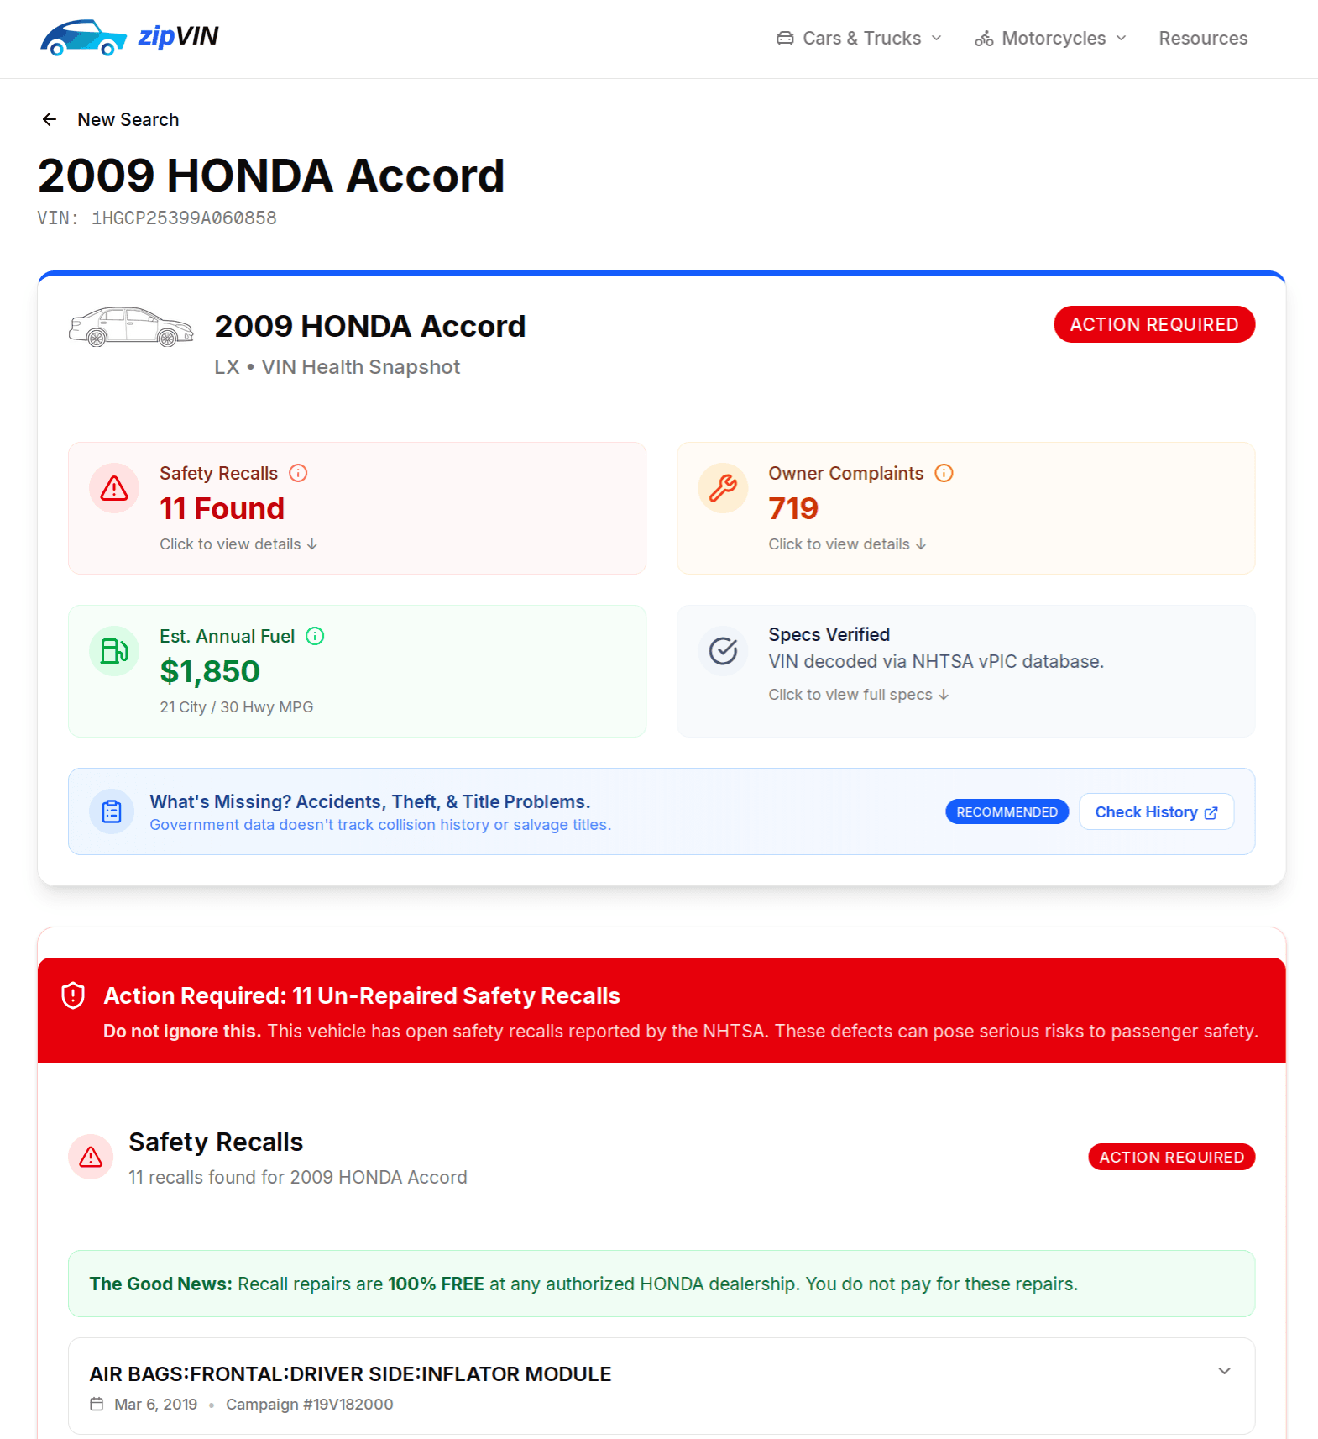Viewport: 1318px width, 1439px height.
Task: Click the wrench icon in Owner Complaints card
Action: tap(722, 488)
